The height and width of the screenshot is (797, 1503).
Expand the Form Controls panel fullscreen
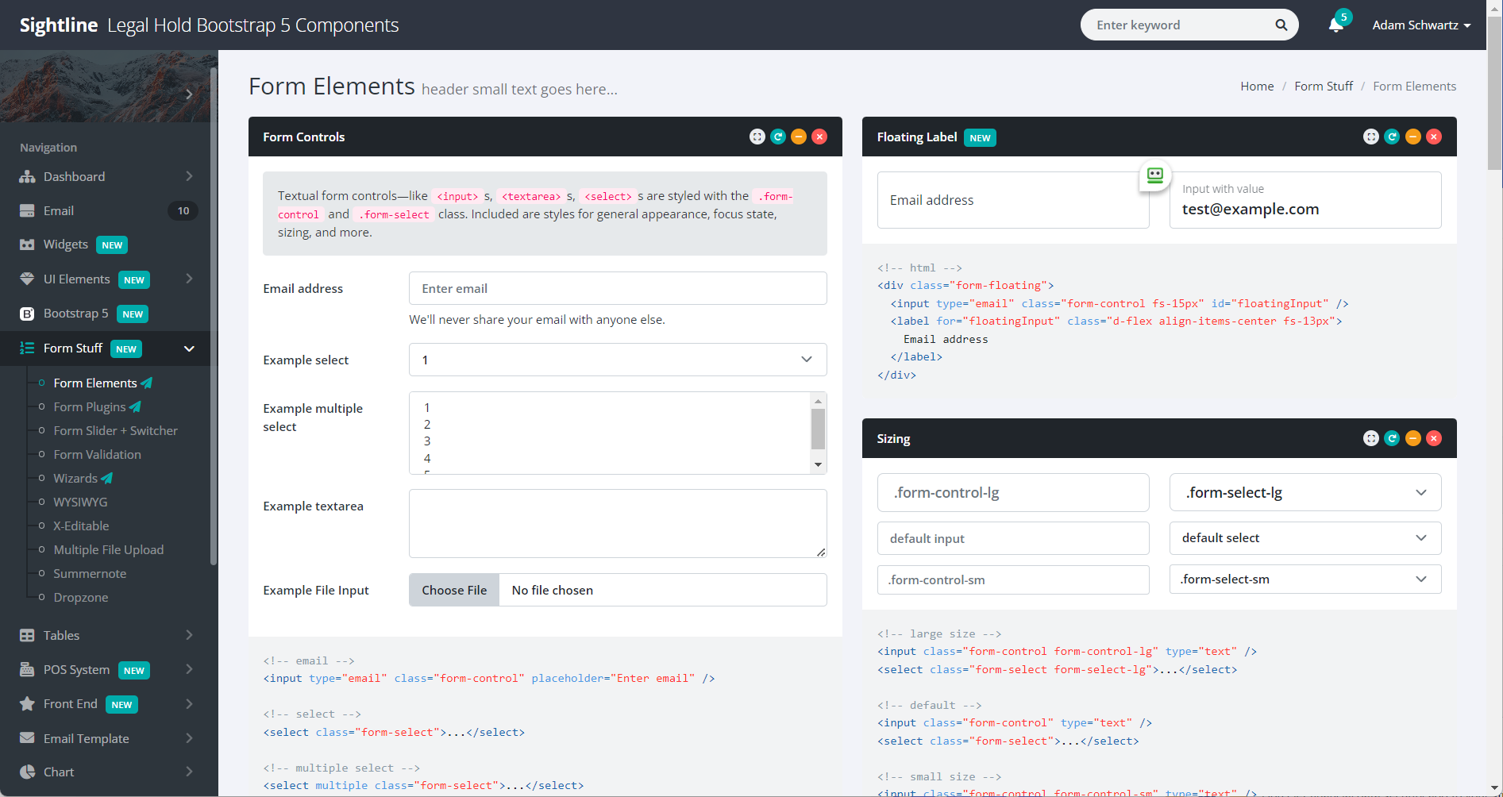pos(757,137)
